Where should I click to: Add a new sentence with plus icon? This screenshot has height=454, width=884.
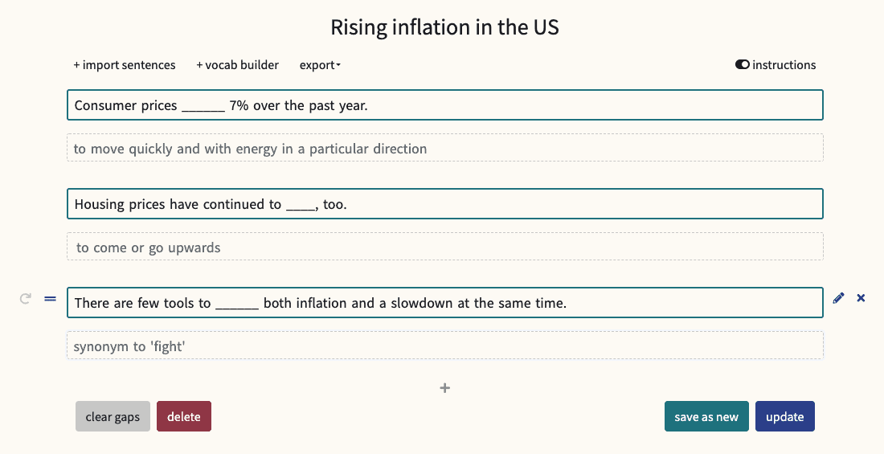pyautogui.click(x=445, y=388)
